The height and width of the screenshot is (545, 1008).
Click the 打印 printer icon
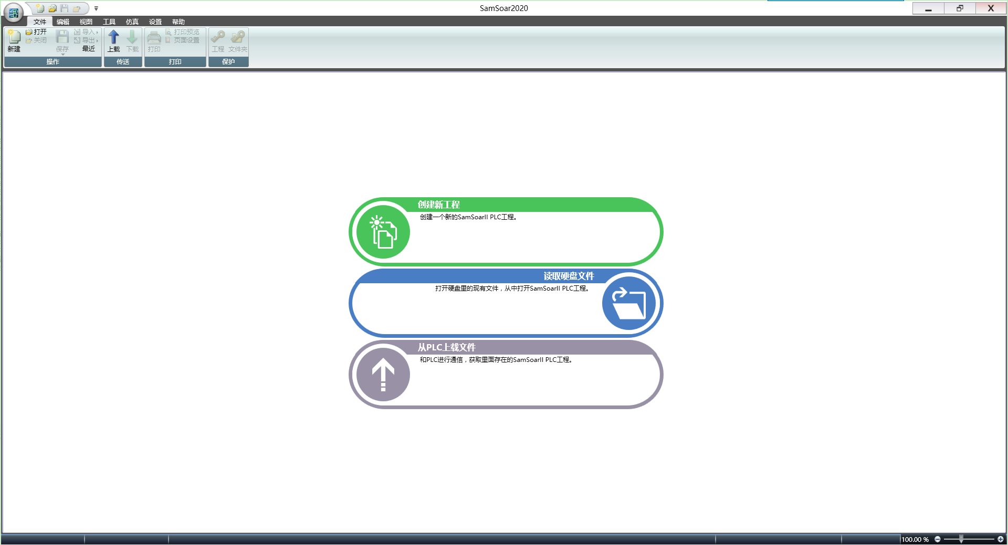click(154, 37)
